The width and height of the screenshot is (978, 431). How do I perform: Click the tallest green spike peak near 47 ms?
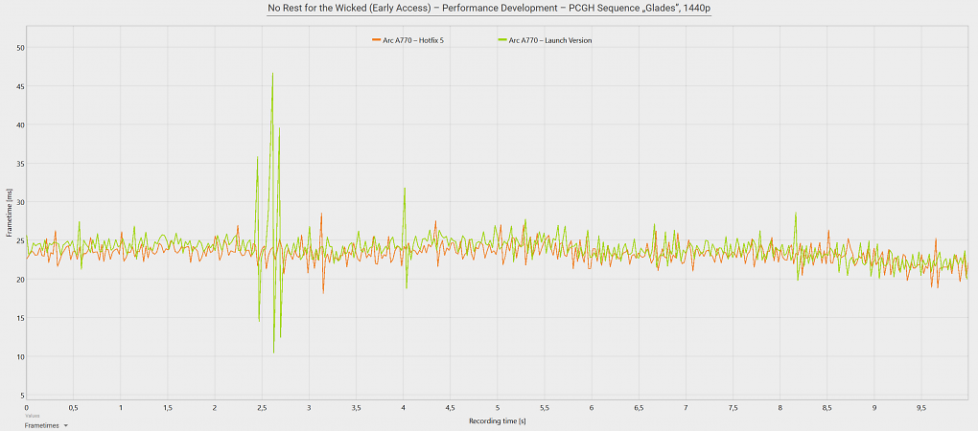coord(272,74)
